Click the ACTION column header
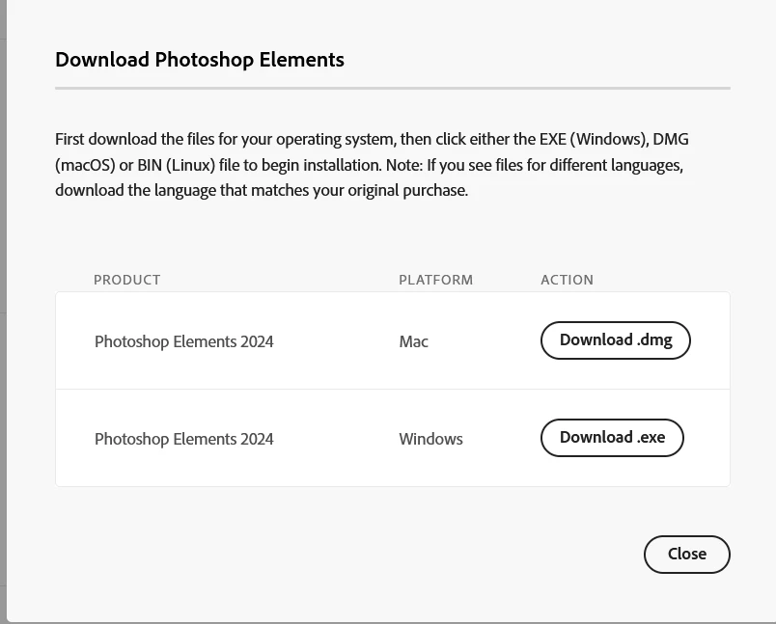This screenshot has width=776, height=624. [567, 280]
